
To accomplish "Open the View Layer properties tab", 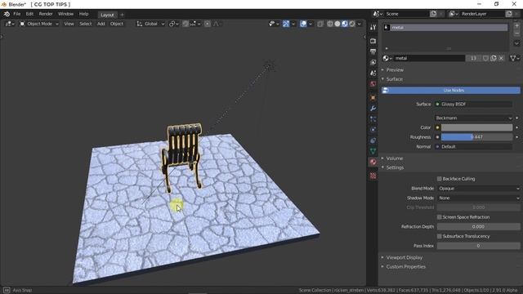I will [373, 62].
